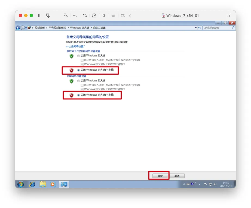
Task: Enable Windows firewall for home/work network
Action: 79,56
